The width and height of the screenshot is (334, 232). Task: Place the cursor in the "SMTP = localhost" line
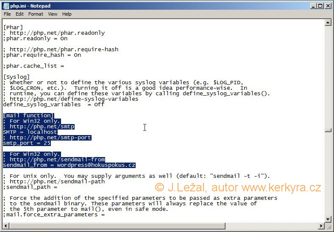click(x=30, y=132)
